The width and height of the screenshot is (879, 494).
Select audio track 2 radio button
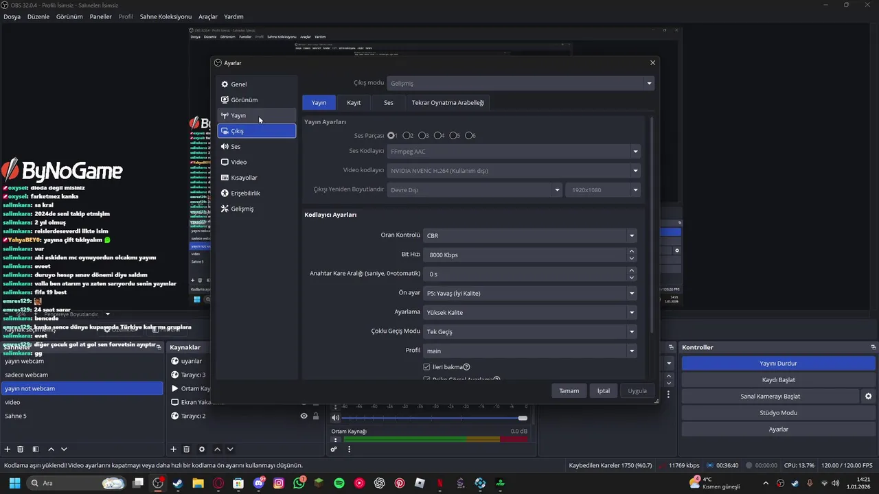click(407, 136)
